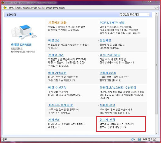Click the Firefox logo in title bar

tap(3, 2)
